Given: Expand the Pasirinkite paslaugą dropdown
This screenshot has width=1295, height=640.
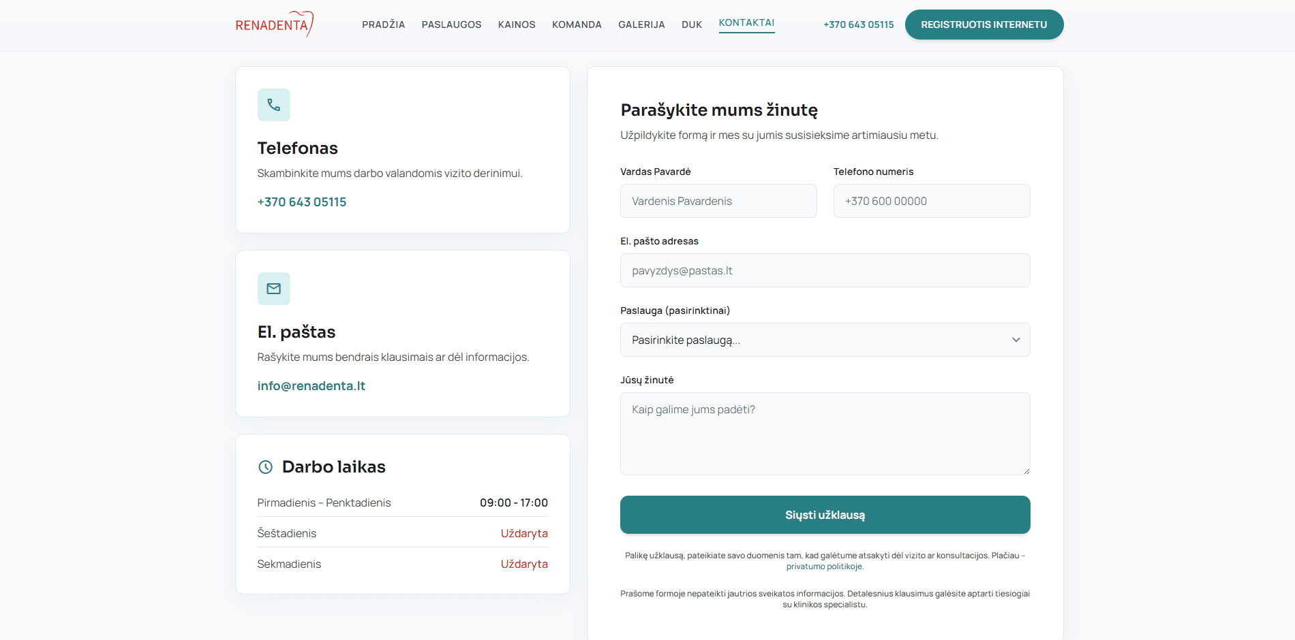Looking at the screenshot, I should [x=825, y=340].
